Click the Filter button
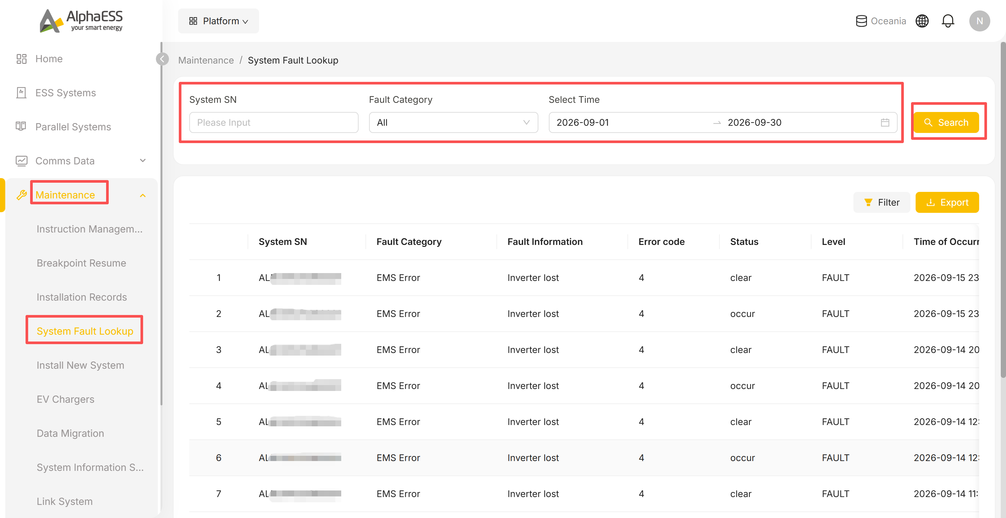Viewport: 1006px width, 518px height. pyautogui.click(x=882, y=203)
